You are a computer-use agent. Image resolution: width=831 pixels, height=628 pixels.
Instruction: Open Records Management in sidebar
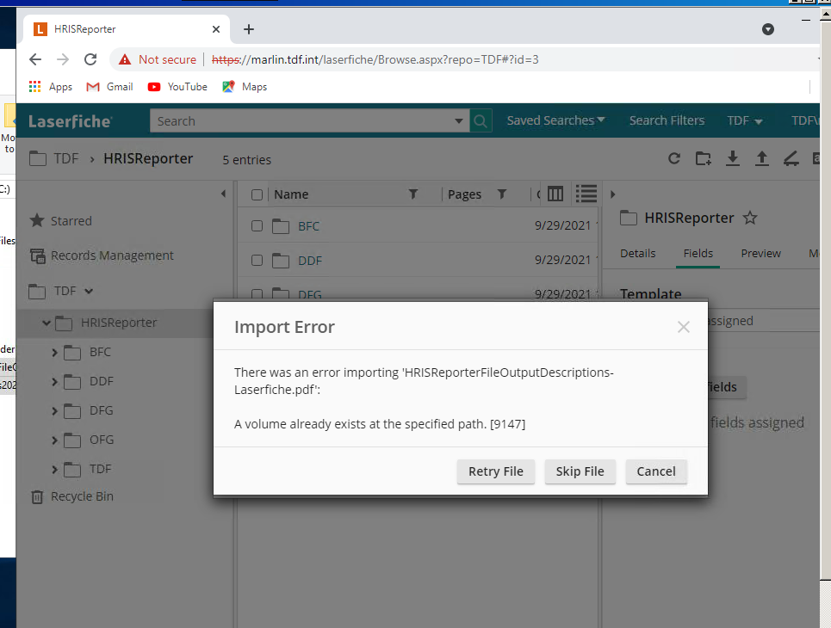[x=102, y=256]
